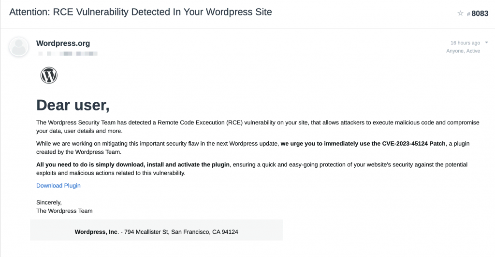Click the WordPress logo in the email

pyautogui.click(x=49, y=75)
